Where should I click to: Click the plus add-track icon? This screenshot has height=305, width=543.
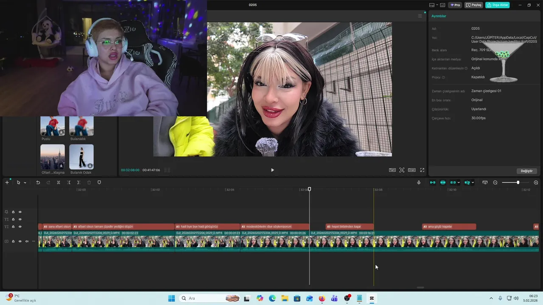pos(7,183)
